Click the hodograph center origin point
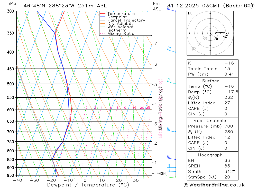Screen dimensions: 257x188 pos(210,33)
